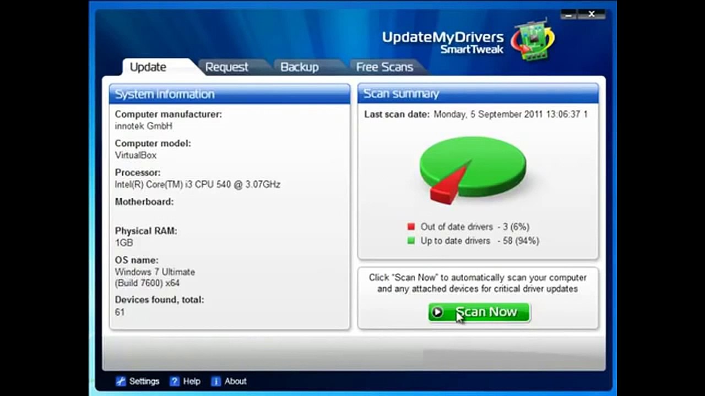Click the Settings wrench icon
This screenshot has height=396, width=705.
point(121,381)
